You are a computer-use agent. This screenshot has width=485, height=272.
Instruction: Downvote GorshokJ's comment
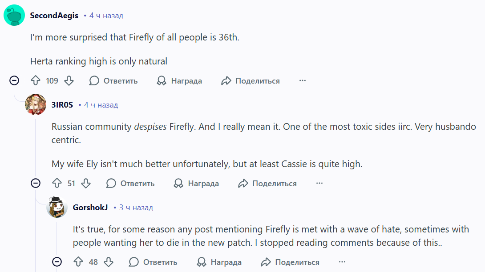(x=108, y=262)
